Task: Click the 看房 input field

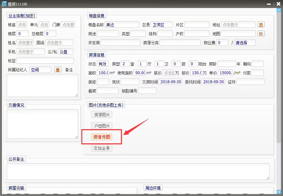Action: coord(108,91)
